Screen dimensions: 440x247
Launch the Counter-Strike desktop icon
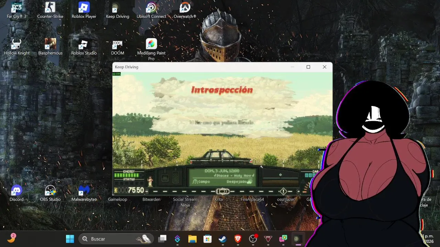point(50,10)
